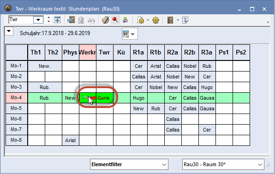This screenshot has height=174, width=275.
Task: Click the Curie. cell in Twr column
Action: [105, 98]
